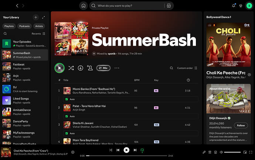Open Friend Activity icon

click(241, 6)
